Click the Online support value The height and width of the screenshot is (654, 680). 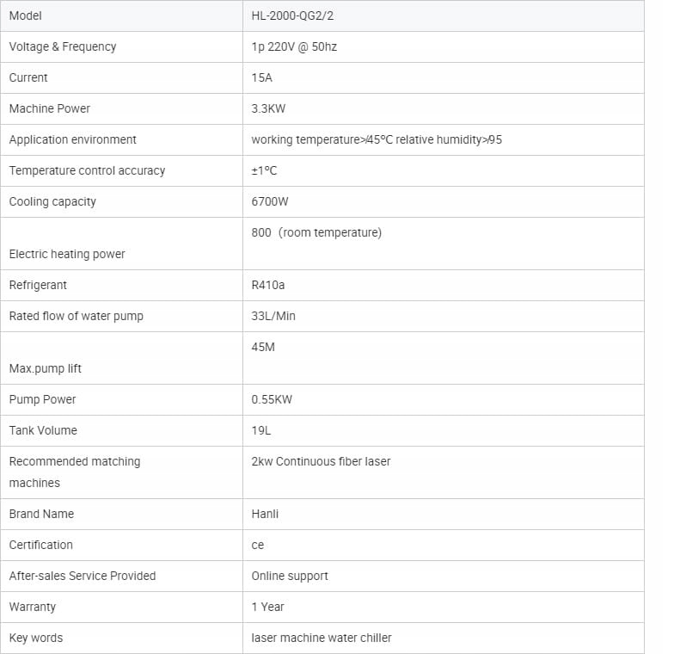(290, 576)
